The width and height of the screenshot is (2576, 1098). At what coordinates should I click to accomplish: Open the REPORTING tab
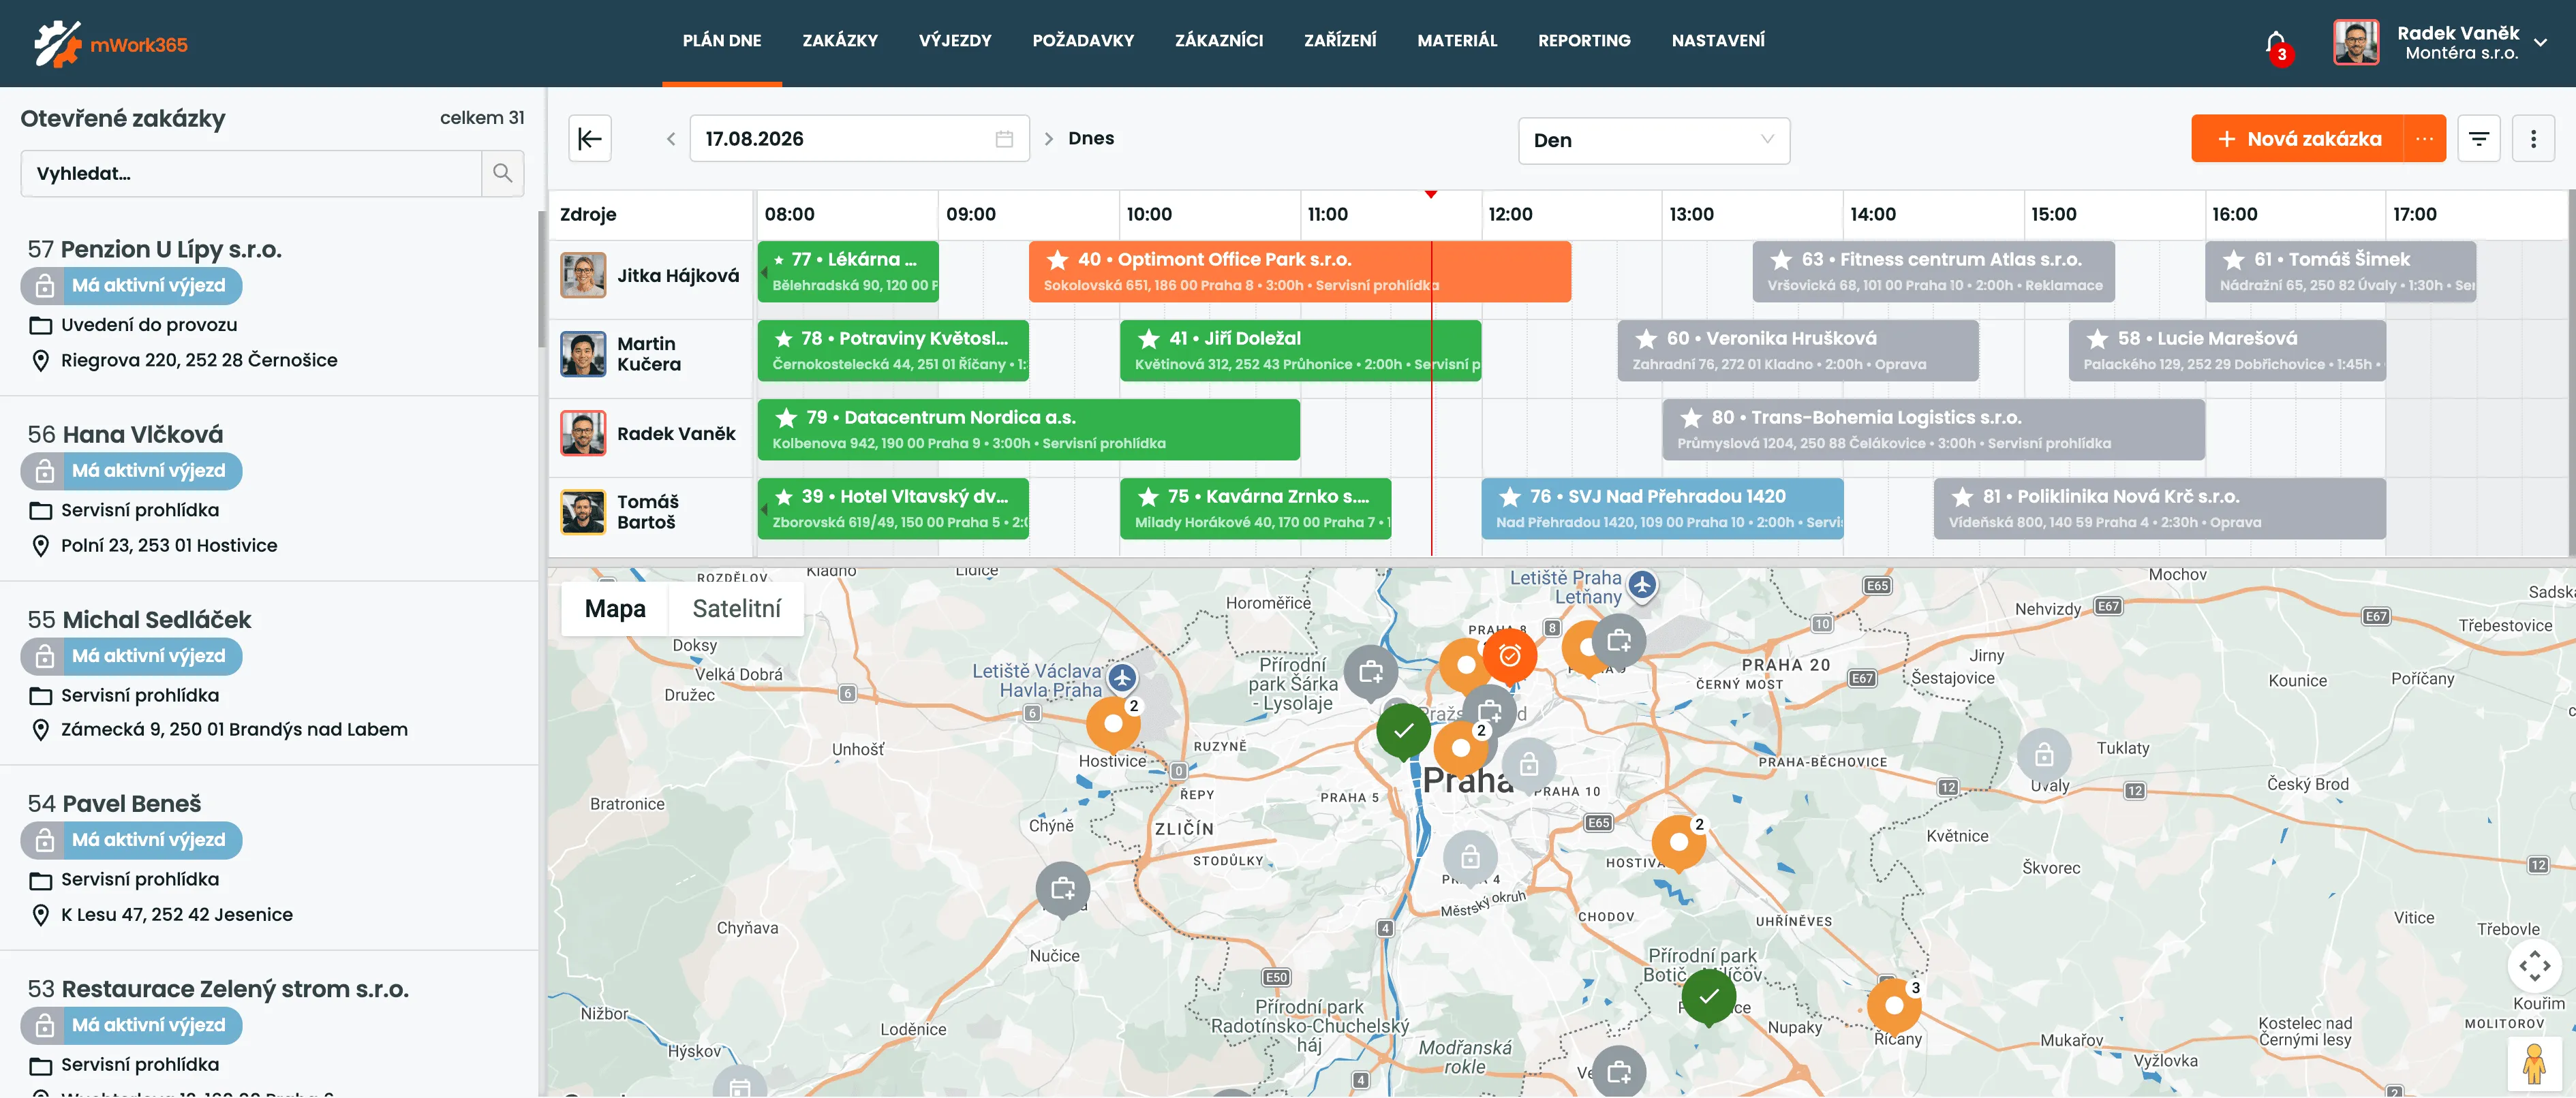pyautogui.click(x=1584, y=41)
